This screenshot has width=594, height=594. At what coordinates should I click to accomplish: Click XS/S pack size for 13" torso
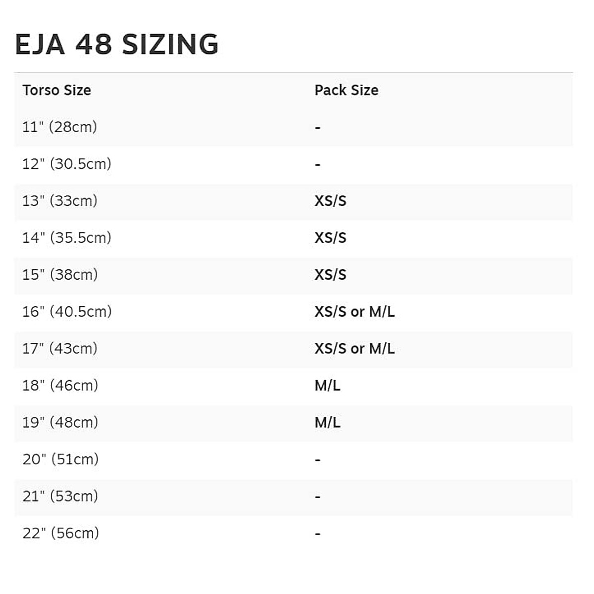(330, 201)
